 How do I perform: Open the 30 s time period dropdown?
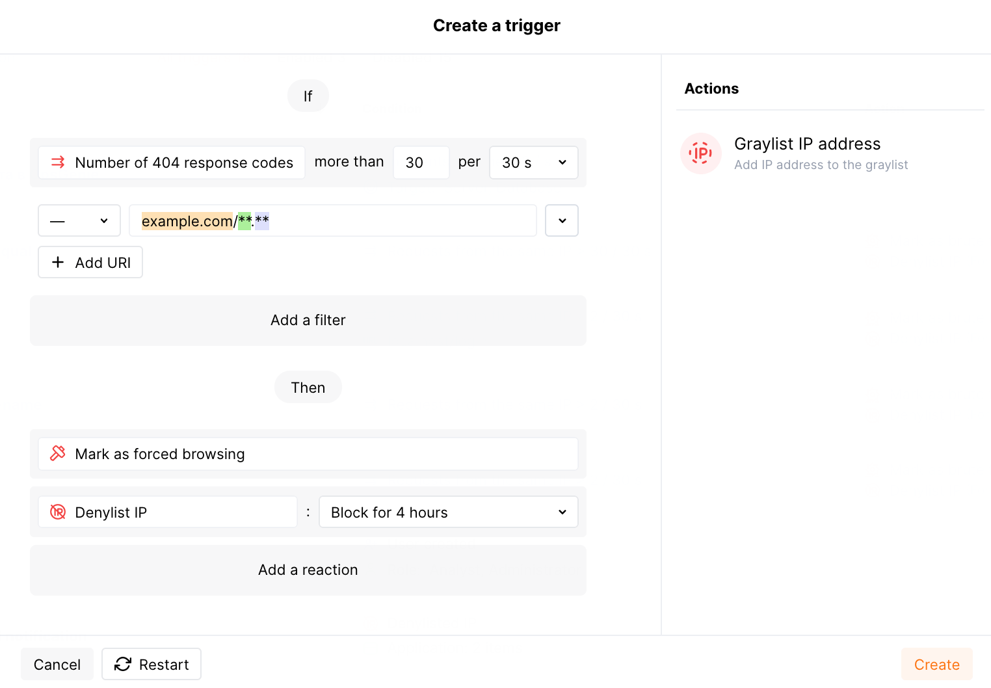533,163
